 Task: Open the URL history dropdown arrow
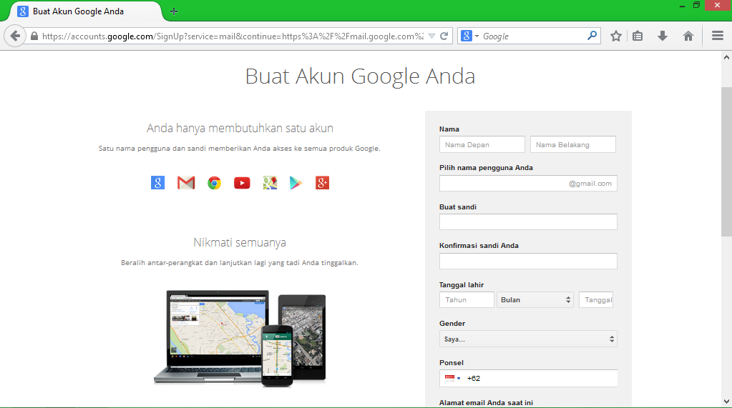431,36
